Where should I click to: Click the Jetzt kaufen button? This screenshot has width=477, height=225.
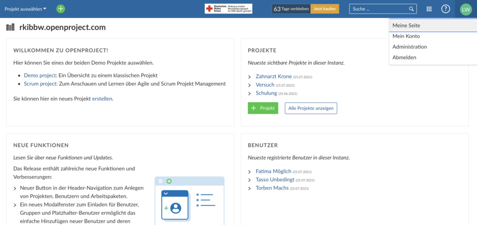(325, 9)
